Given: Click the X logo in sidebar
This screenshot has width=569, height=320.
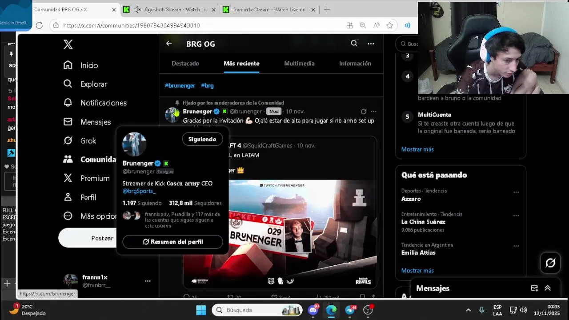Looking at the screenshot, I should coord(68,44).
